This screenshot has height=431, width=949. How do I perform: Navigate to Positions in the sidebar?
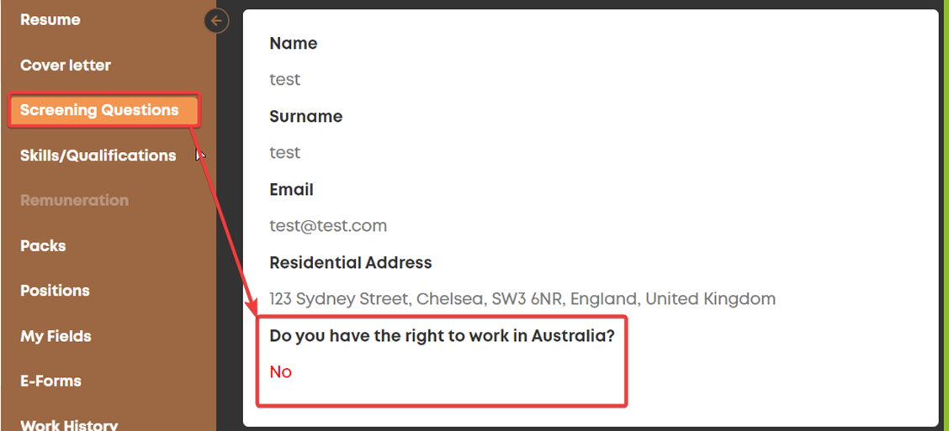[x=55, y=291]
